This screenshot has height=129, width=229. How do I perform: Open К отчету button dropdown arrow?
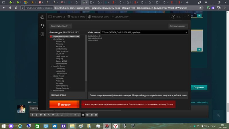pos(78,104)
